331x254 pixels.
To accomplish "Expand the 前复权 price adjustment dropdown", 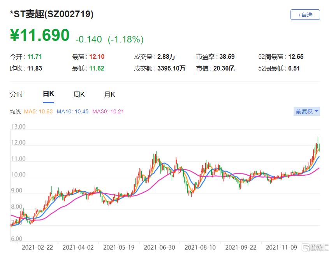I will pos(307,111).
